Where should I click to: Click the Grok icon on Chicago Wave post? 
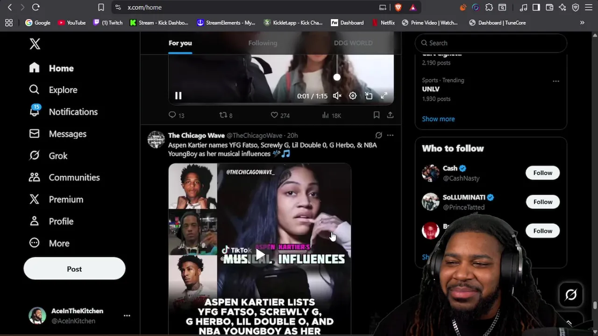pyautogui.click(x=378, y=135)
